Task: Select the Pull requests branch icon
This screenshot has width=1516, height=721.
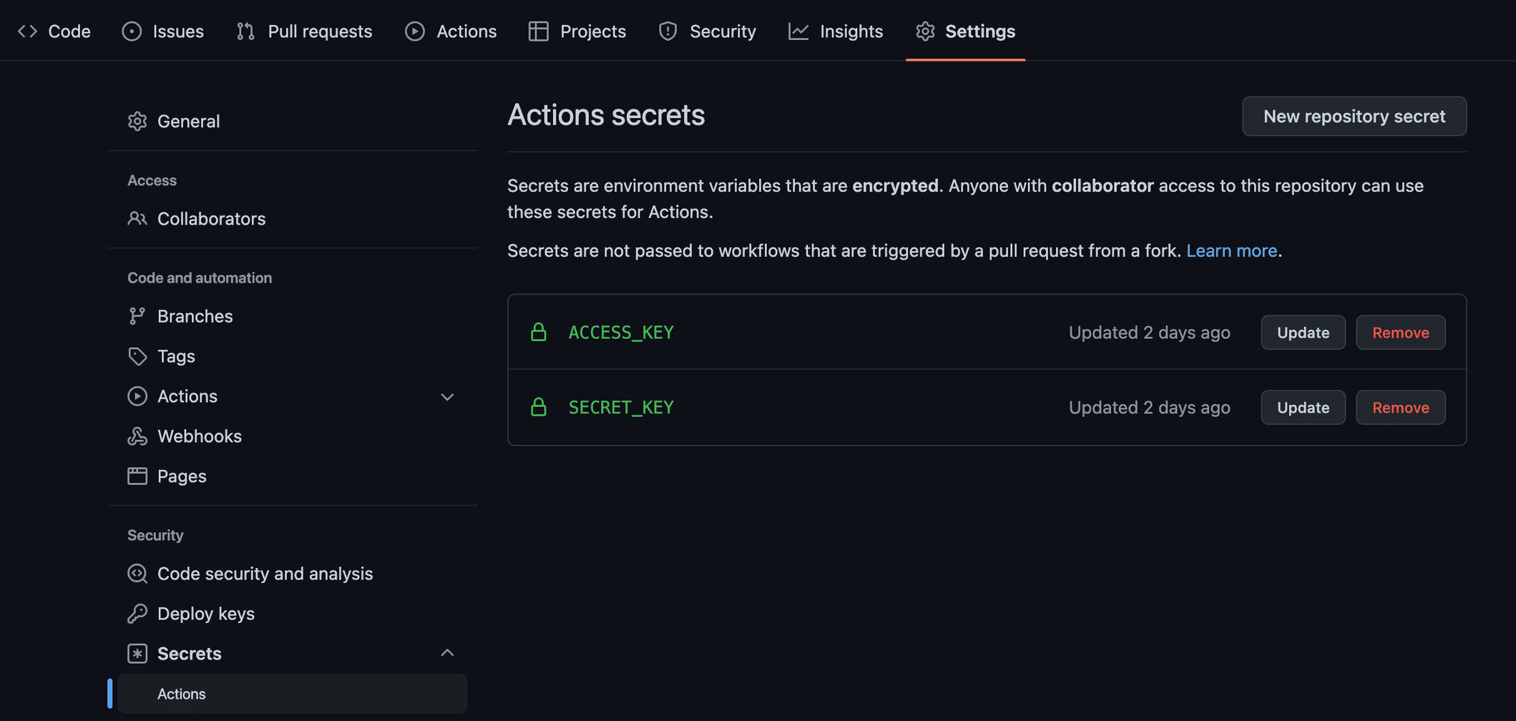Action: 245,31
